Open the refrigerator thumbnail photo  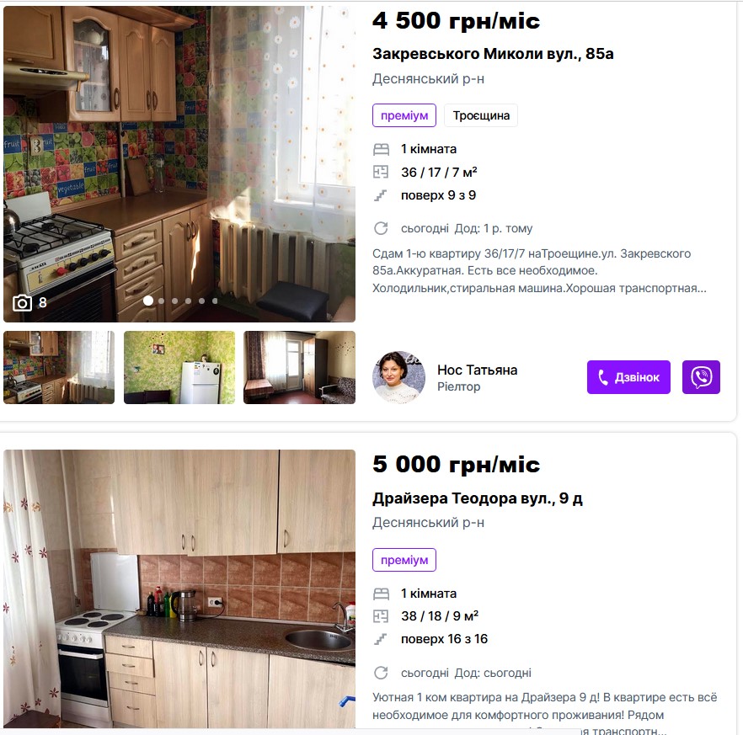(x=179, y=367)
